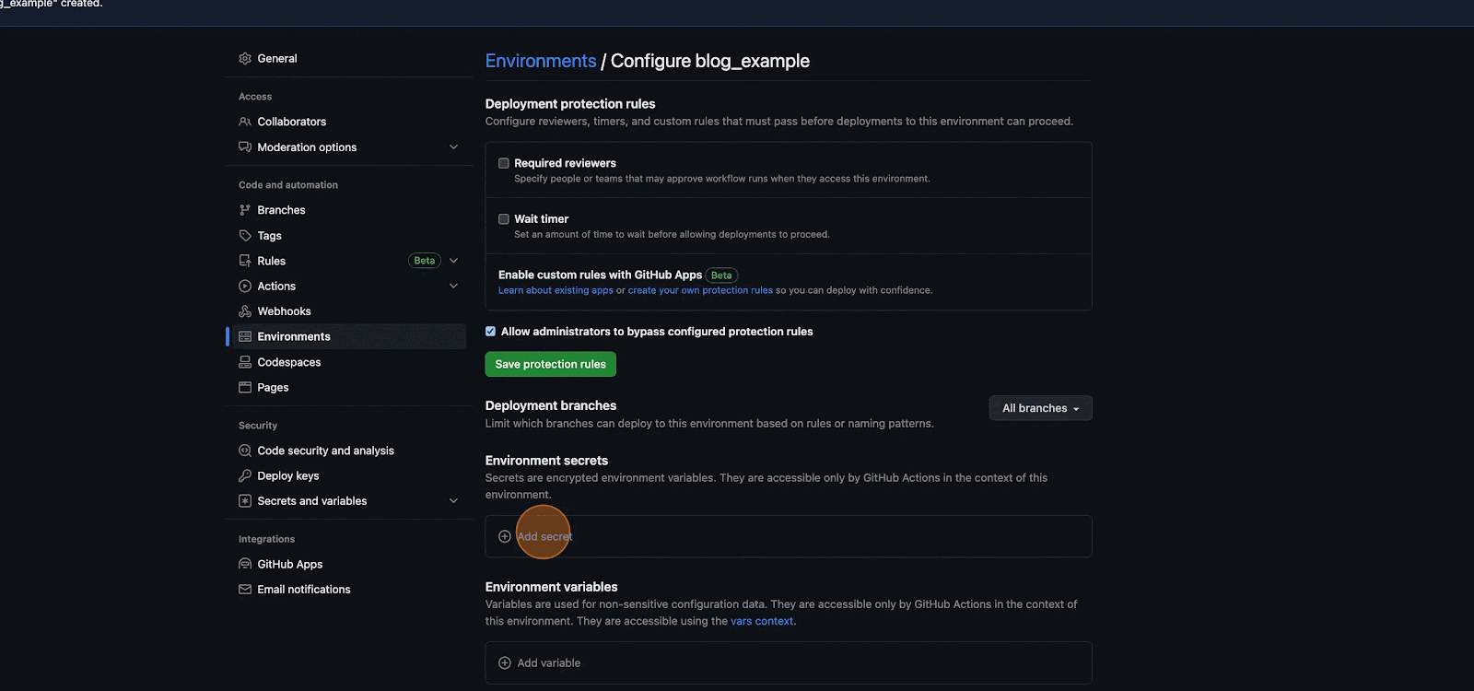Expand the Secrets and variables chevron
The height and width of the screenshot is (691, 1474).
453,501
